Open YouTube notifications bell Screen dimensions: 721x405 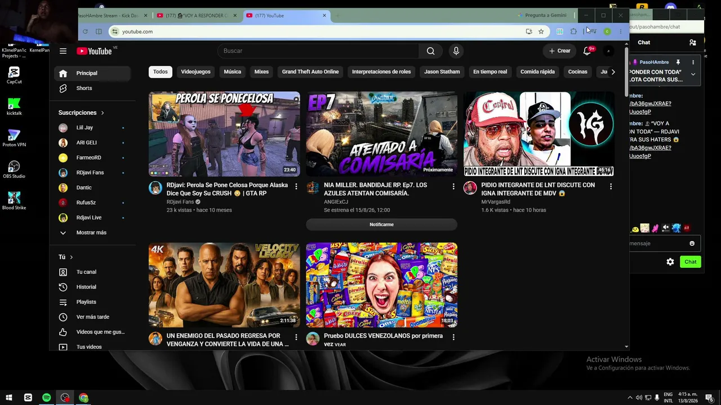click(587, 51)
